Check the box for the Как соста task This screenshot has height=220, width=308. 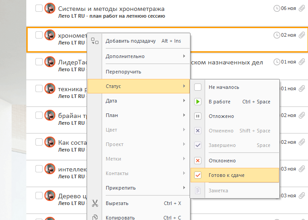click(39, 142)
